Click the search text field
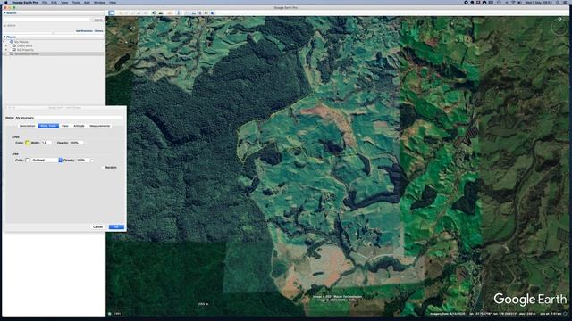The width and height of the screenshot is (572, 321). coord(46,20)
